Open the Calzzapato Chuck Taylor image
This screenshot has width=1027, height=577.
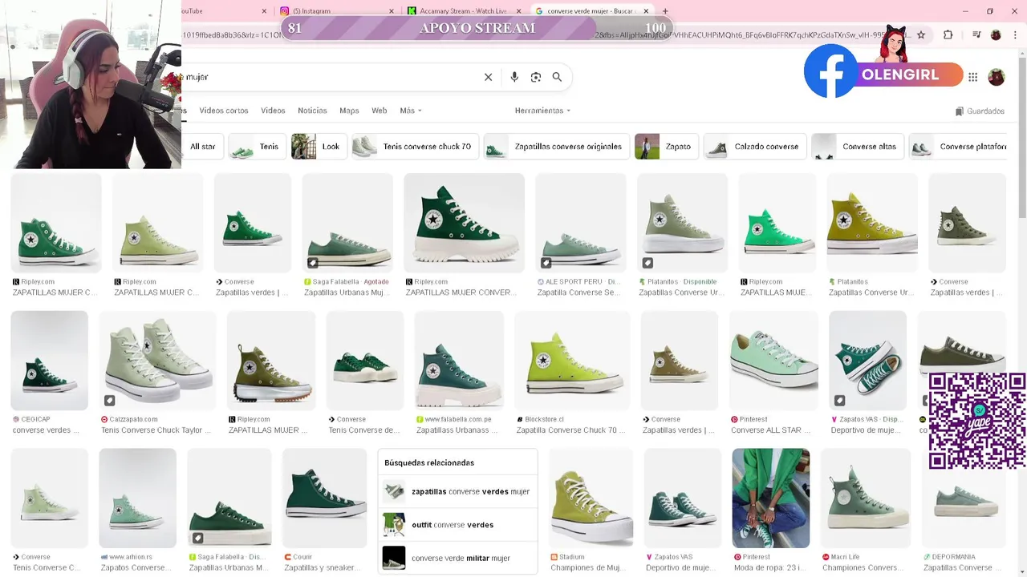157,361
